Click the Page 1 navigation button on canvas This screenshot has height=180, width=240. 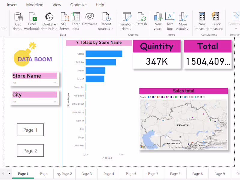click(x=30, y=130)
